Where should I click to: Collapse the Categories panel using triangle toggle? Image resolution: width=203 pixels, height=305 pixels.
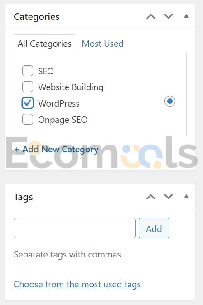tap(186, 16)
